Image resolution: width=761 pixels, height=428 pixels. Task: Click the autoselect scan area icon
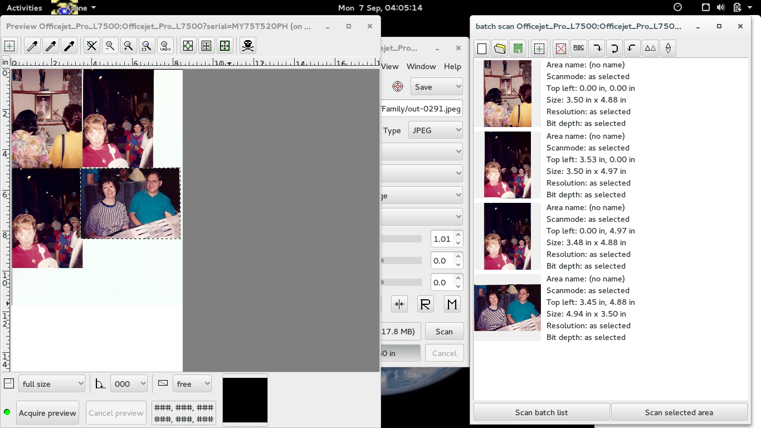(188, 46)
